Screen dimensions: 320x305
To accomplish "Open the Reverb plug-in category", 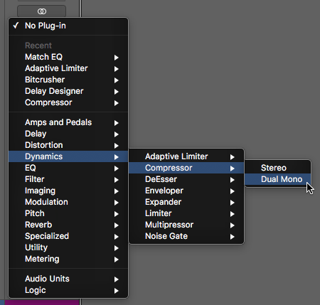I will click(68, 225).
